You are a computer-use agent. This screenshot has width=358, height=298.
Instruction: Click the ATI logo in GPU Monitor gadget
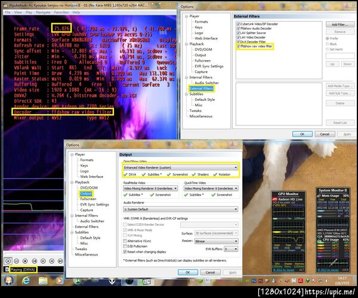pos(274,199)
